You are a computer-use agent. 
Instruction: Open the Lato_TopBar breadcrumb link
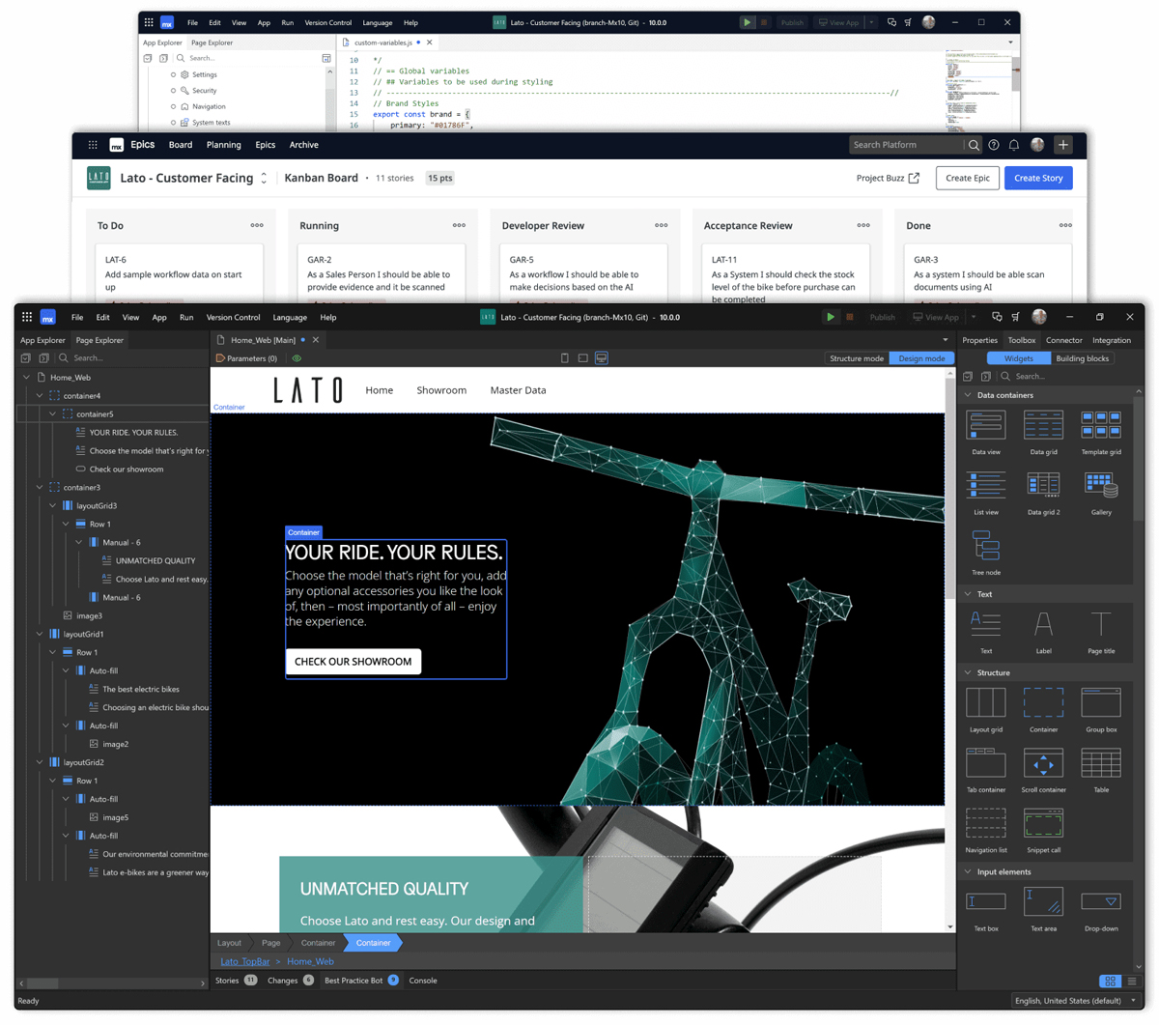(244, 961)
